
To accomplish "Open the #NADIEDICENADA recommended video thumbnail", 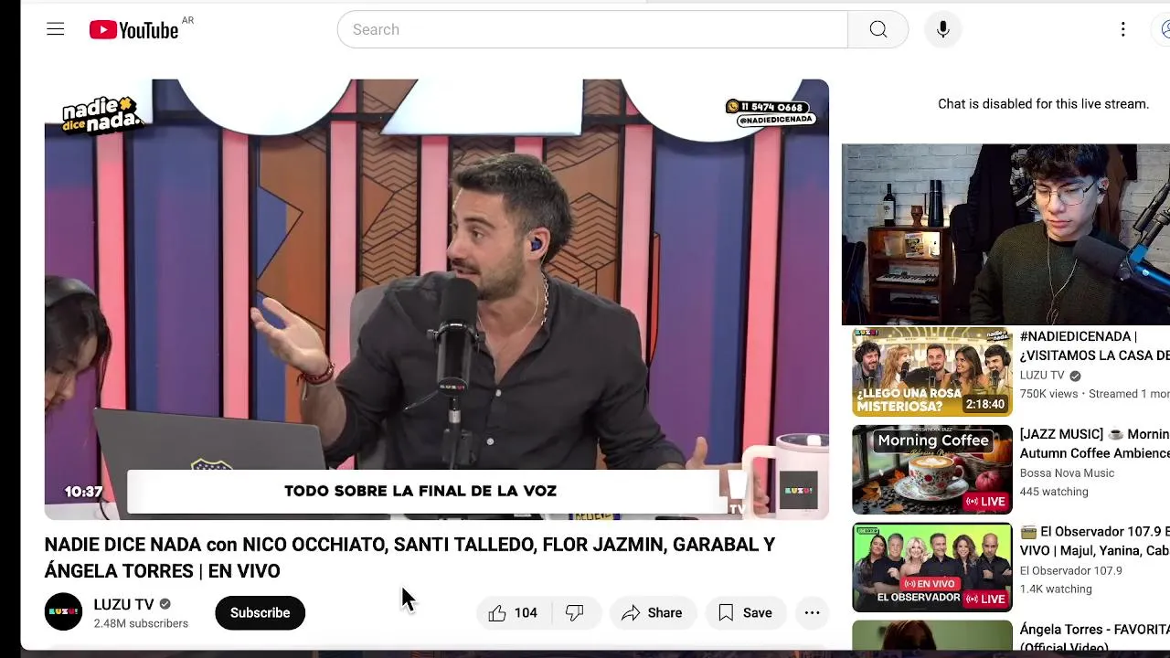I will pos(932,372).
